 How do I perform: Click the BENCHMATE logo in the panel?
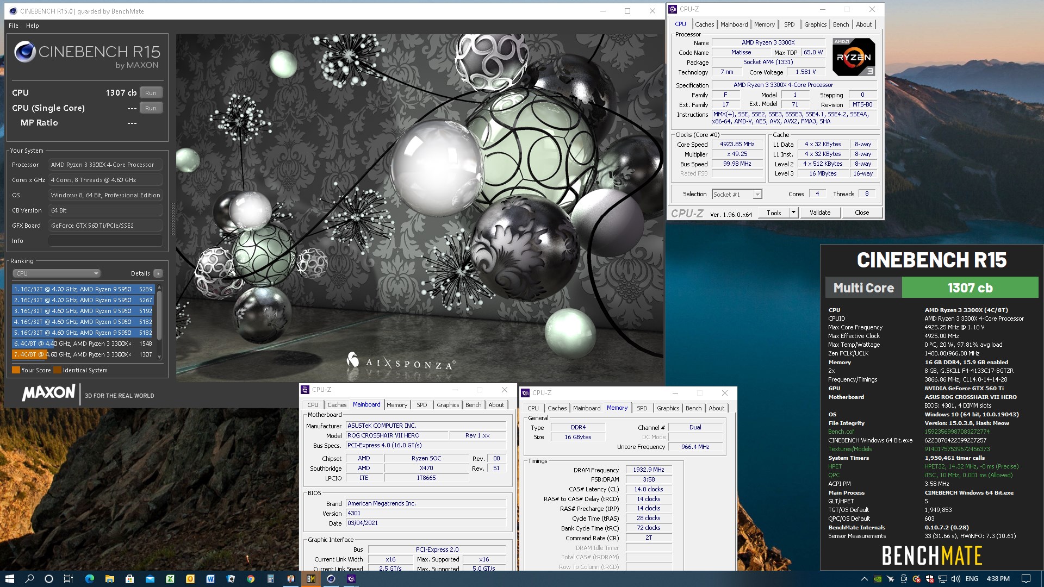[932, 555]
